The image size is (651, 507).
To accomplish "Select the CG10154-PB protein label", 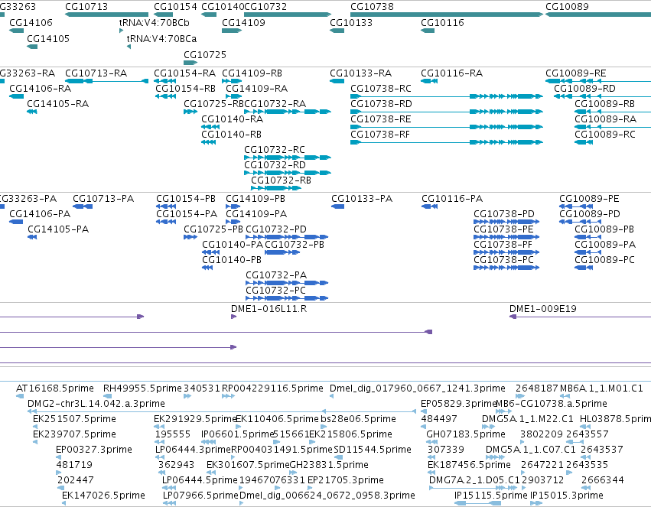I will point(186,199).
